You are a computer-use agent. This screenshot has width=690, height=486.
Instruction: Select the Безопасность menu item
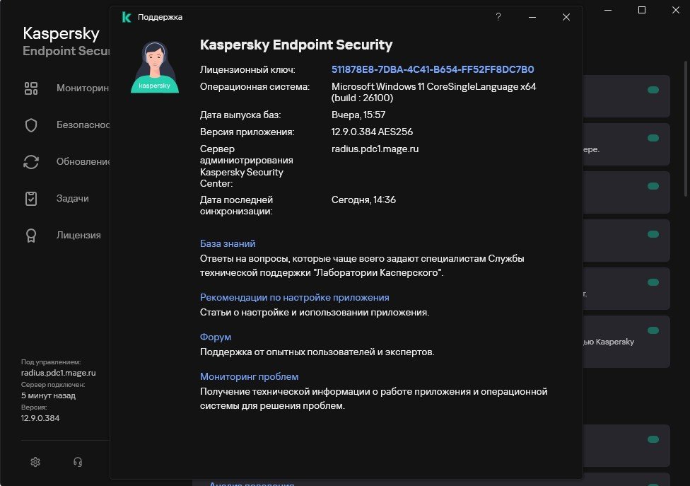pos(83,125)
